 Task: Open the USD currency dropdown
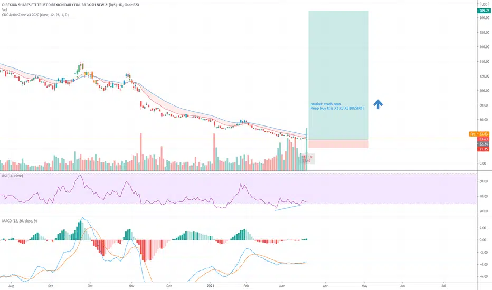coord(484,4)
